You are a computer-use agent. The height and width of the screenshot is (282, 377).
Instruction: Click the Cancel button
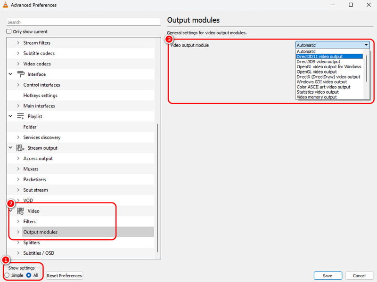359,276
